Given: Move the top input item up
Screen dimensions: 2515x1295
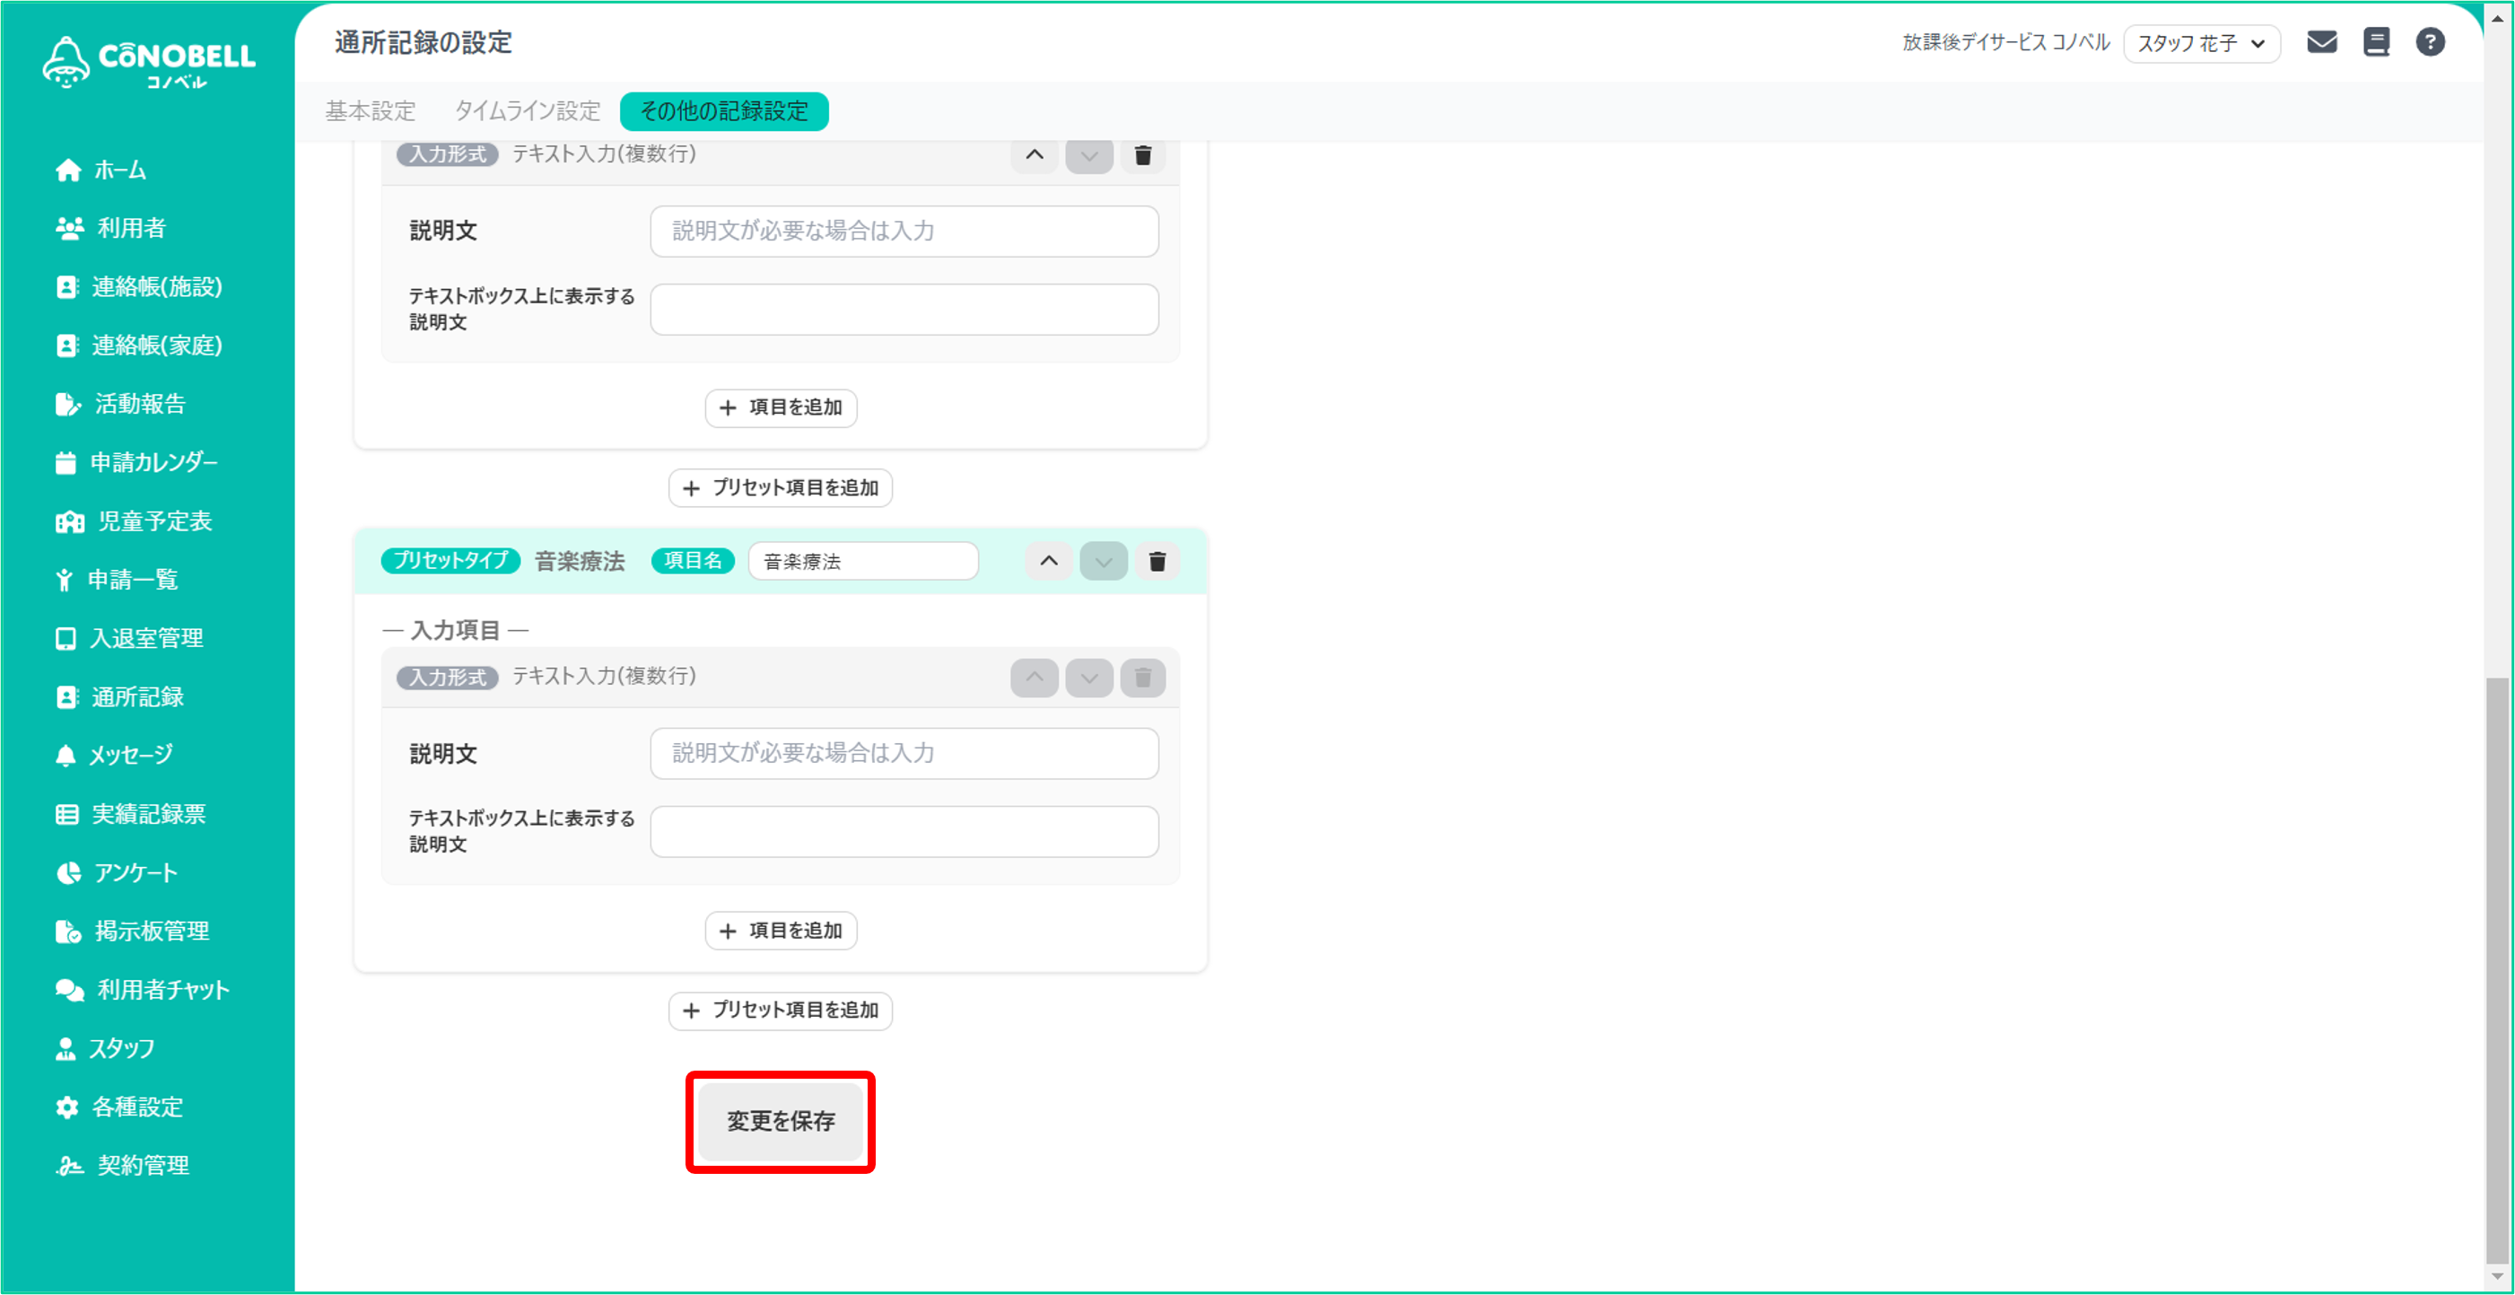Looking at the screenshot, I should click(1035, 154).
